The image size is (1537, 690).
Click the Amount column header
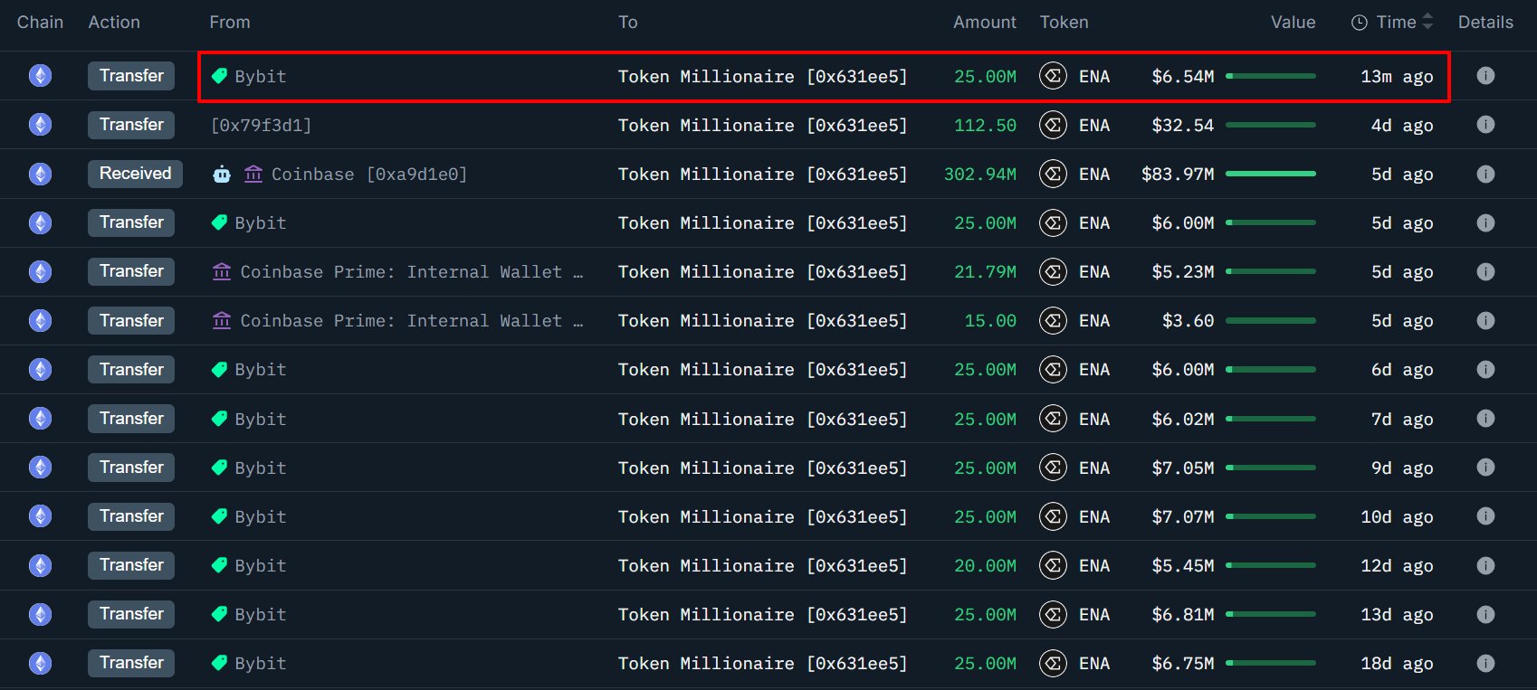(984, 23)
